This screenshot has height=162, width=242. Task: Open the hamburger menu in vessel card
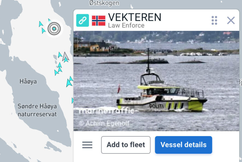click(x=87, y=145)
